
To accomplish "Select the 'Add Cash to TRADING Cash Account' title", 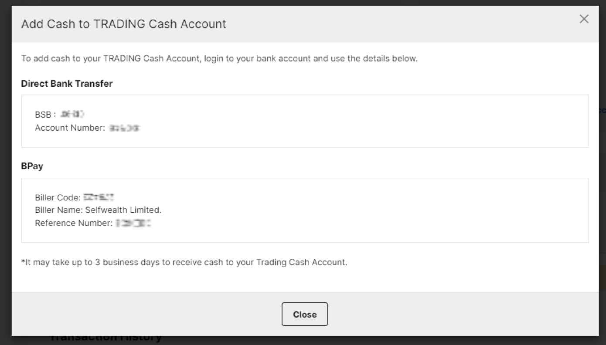I will coord(124,24).
